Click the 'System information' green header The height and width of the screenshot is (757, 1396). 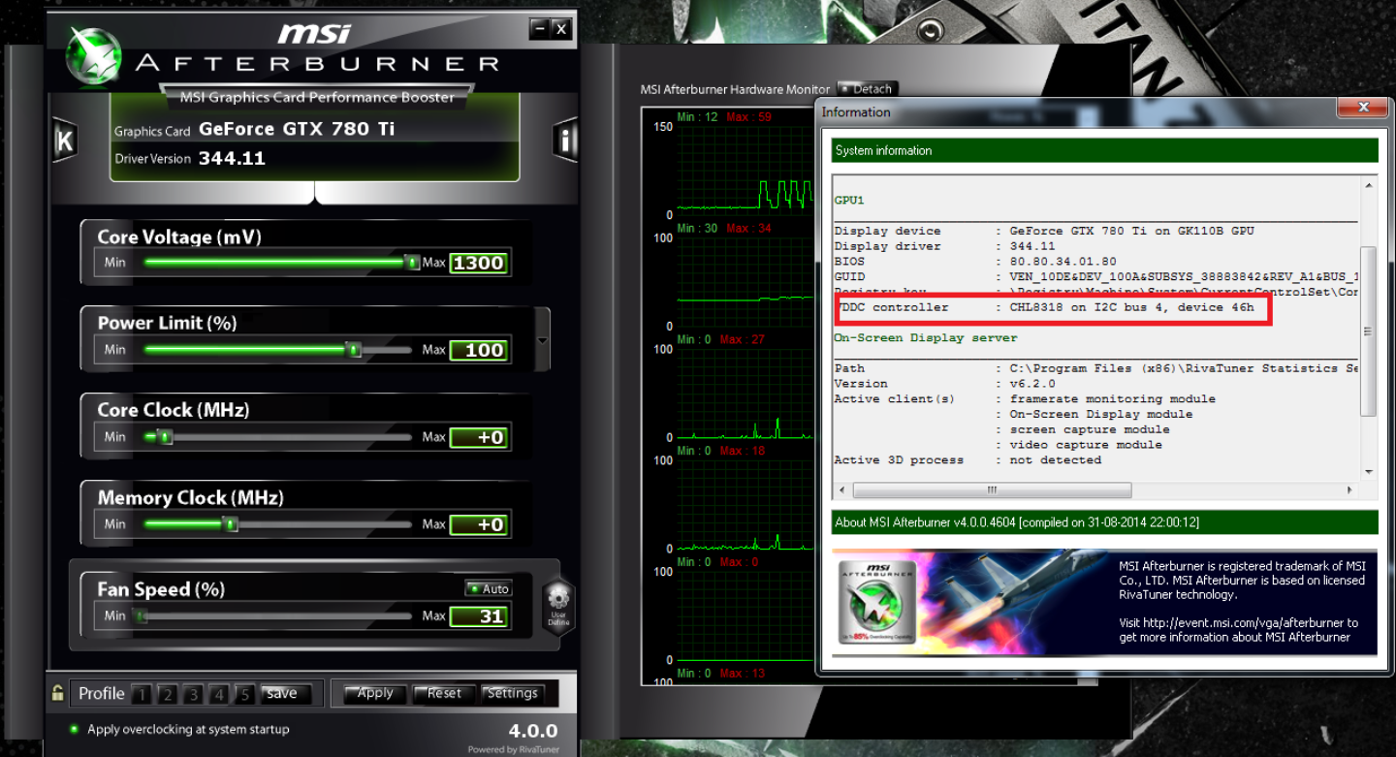click(x=1104, y=150)
